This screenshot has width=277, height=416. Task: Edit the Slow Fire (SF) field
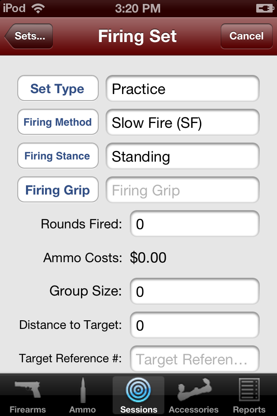(182, 122)
